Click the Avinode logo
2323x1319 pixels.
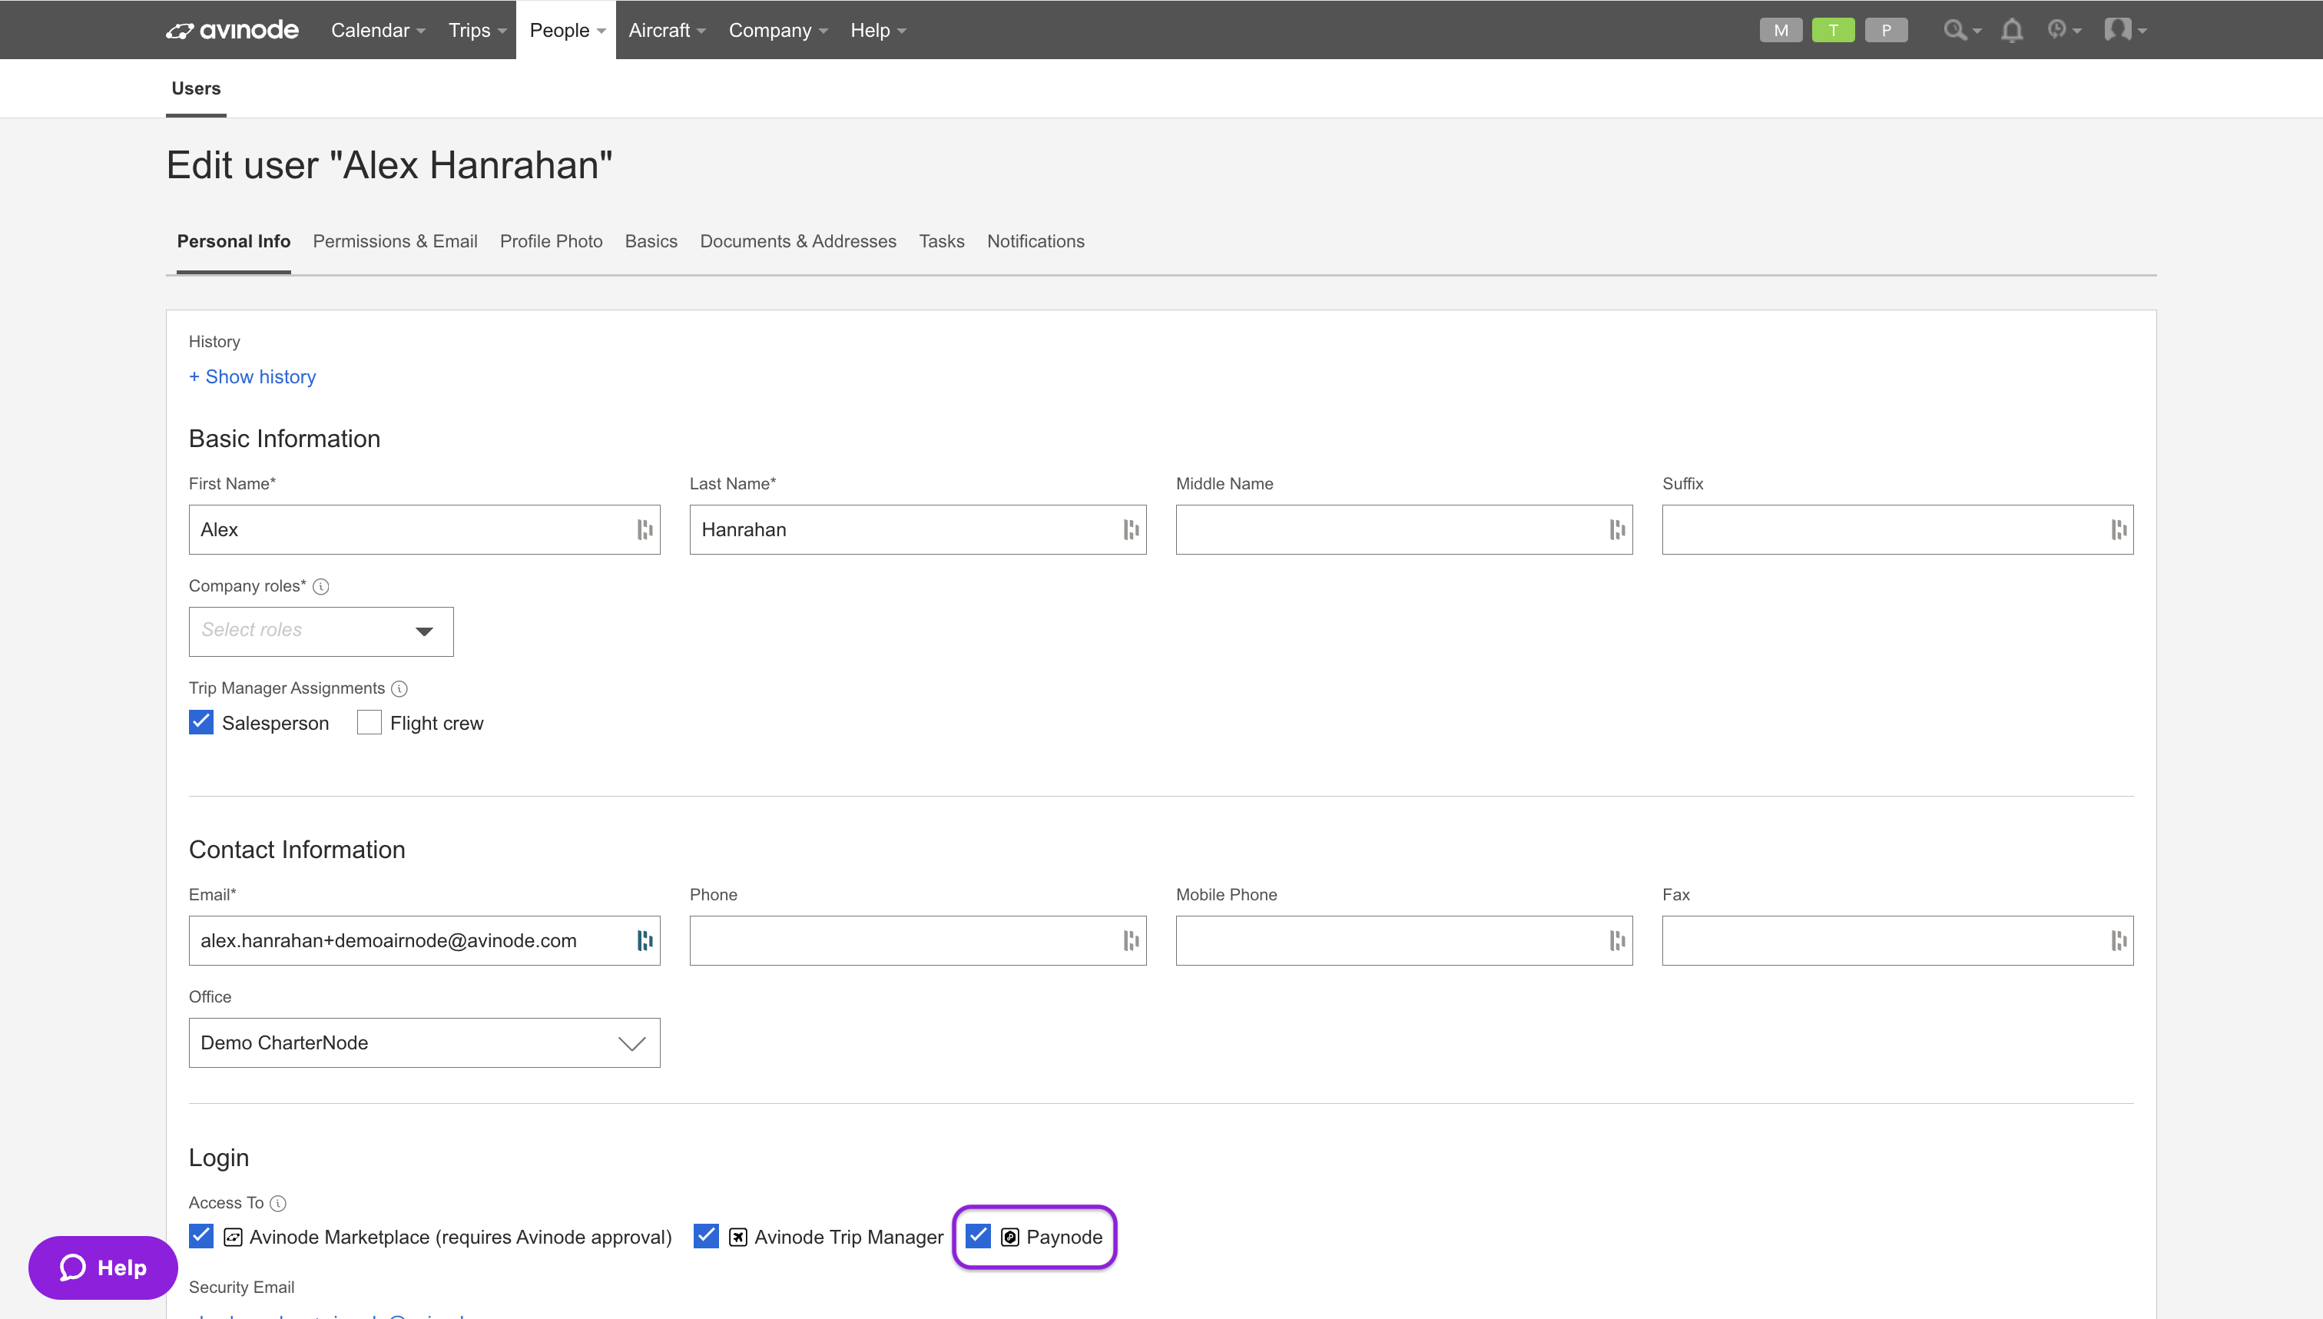coord(232,30)
